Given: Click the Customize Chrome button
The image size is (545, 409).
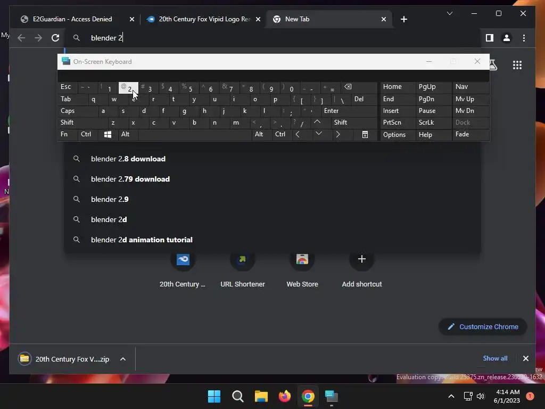Looking at the screenshot, I should 483,327.
